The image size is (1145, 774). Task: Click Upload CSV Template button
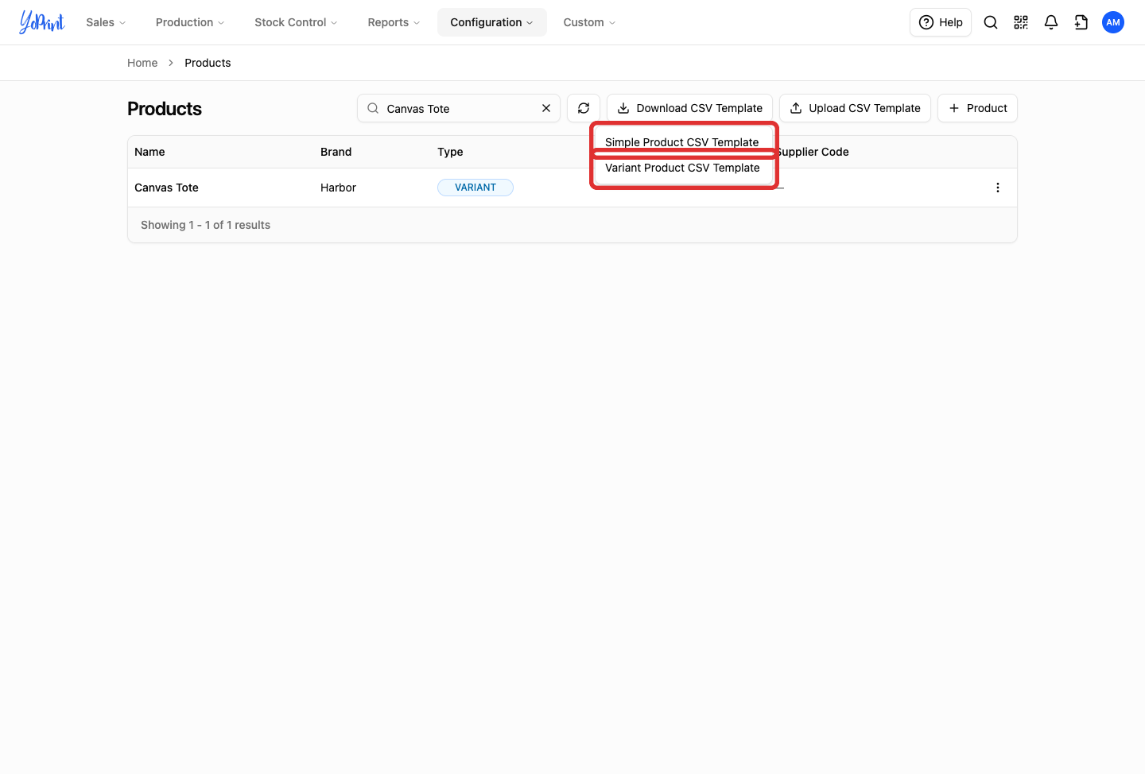[x=855, y=108]
